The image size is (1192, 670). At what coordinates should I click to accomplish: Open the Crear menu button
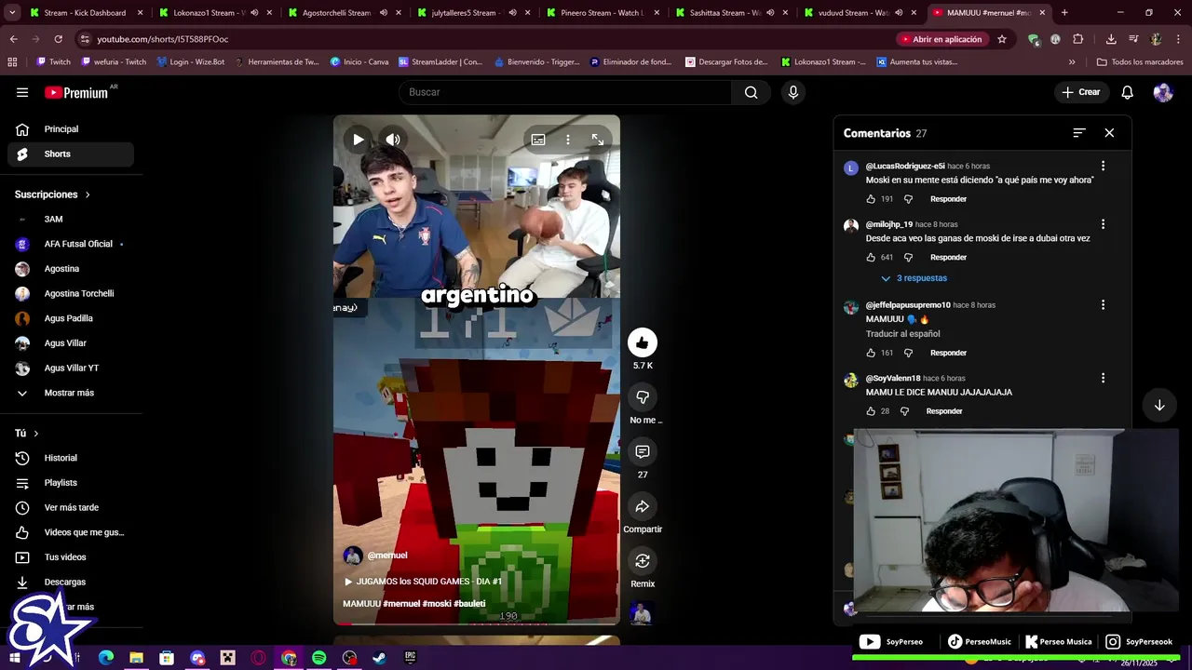(x=1080, y=92)
